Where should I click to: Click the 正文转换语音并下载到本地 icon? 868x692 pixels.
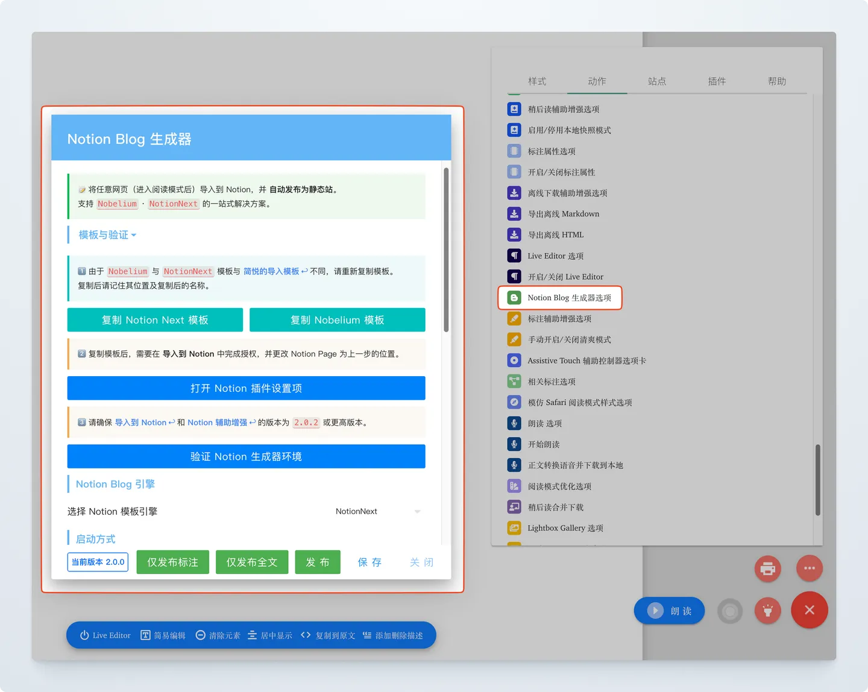(x=514, y=465)
